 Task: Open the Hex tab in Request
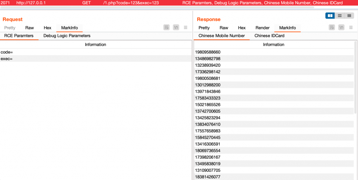tap(48, 28)
